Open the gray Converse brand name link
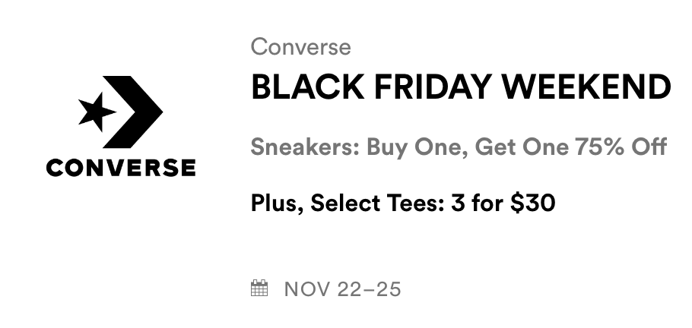Viewport: 692px width, 328px height. coord(300,47)
